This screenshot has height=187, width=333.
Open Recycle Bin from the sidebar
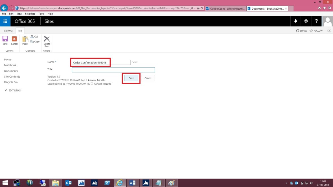11,82
